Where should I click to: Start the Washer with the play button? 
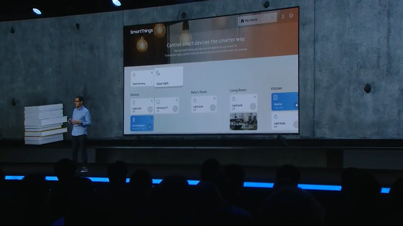tap(296, 105)
